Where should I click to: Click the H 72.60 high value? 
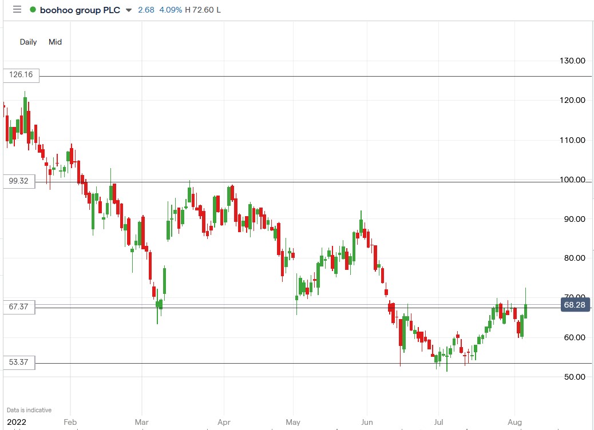coord(201,10)
